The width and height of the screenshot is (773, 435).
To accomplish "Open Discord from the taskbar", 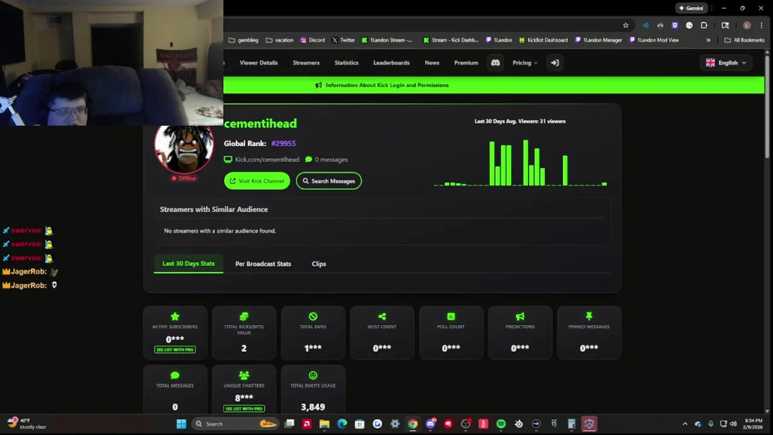I will coord(430,424).
